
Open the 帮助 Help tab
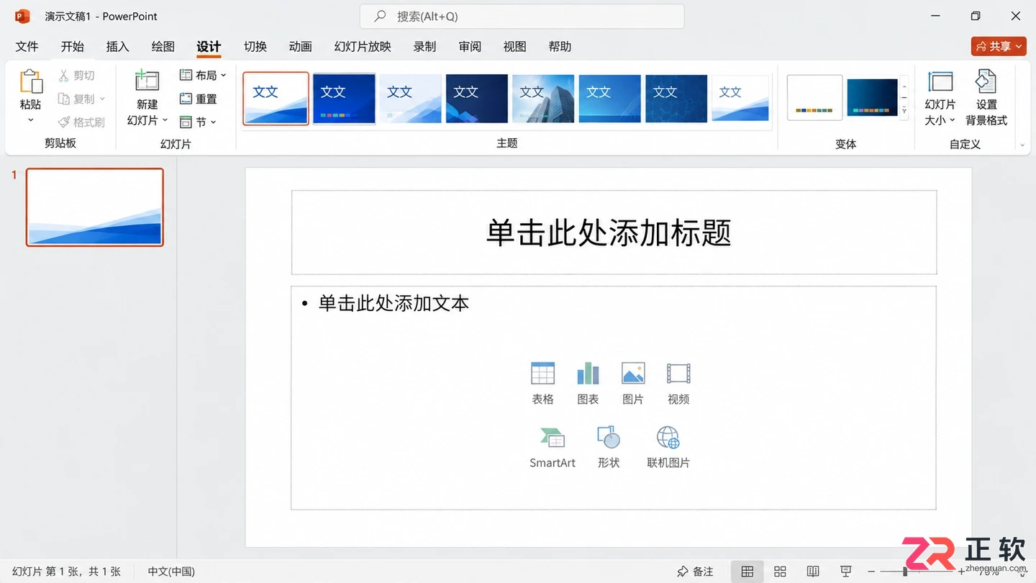coord(560,46)
